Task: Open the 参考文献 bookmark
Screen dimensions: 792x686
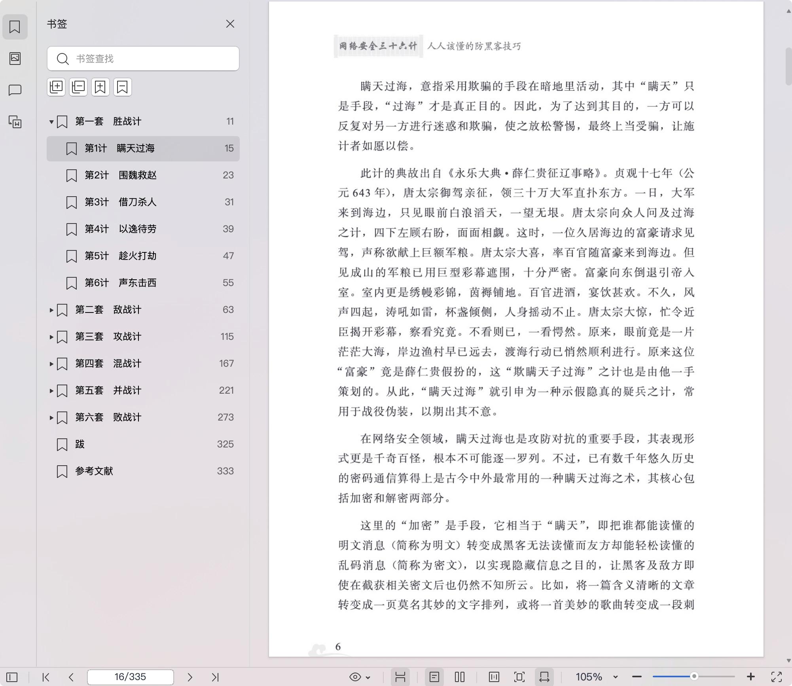Action: click(x=143, y=471)
